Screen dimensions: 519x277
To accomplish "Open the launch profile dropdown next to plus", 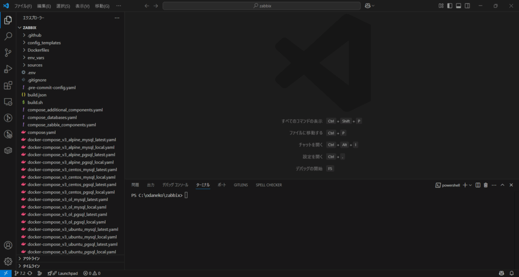I will coord(470,185).
